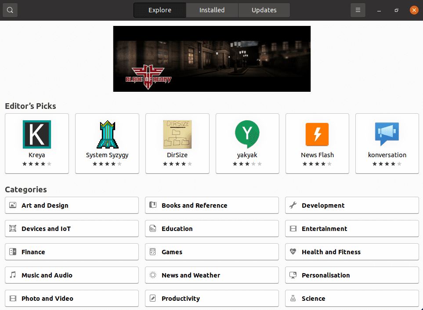Viewport: 423px width, 310px height.
Task: Select the Science category
Action: click(x=352, y=299)
